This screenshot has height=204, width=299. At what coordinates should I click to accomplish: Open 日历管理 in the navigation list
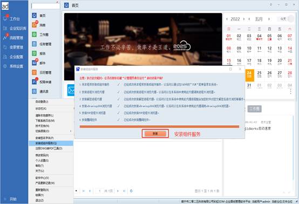[42, 72]
